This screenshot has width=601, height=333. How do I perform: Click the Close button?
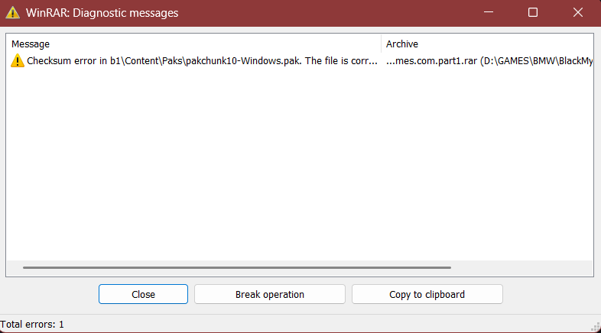[x=143, y=294]
